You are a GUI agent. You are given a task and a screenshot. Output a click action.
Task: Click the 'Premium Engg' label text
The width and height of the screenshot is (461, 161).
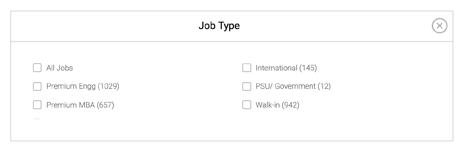tap(71, 87)
